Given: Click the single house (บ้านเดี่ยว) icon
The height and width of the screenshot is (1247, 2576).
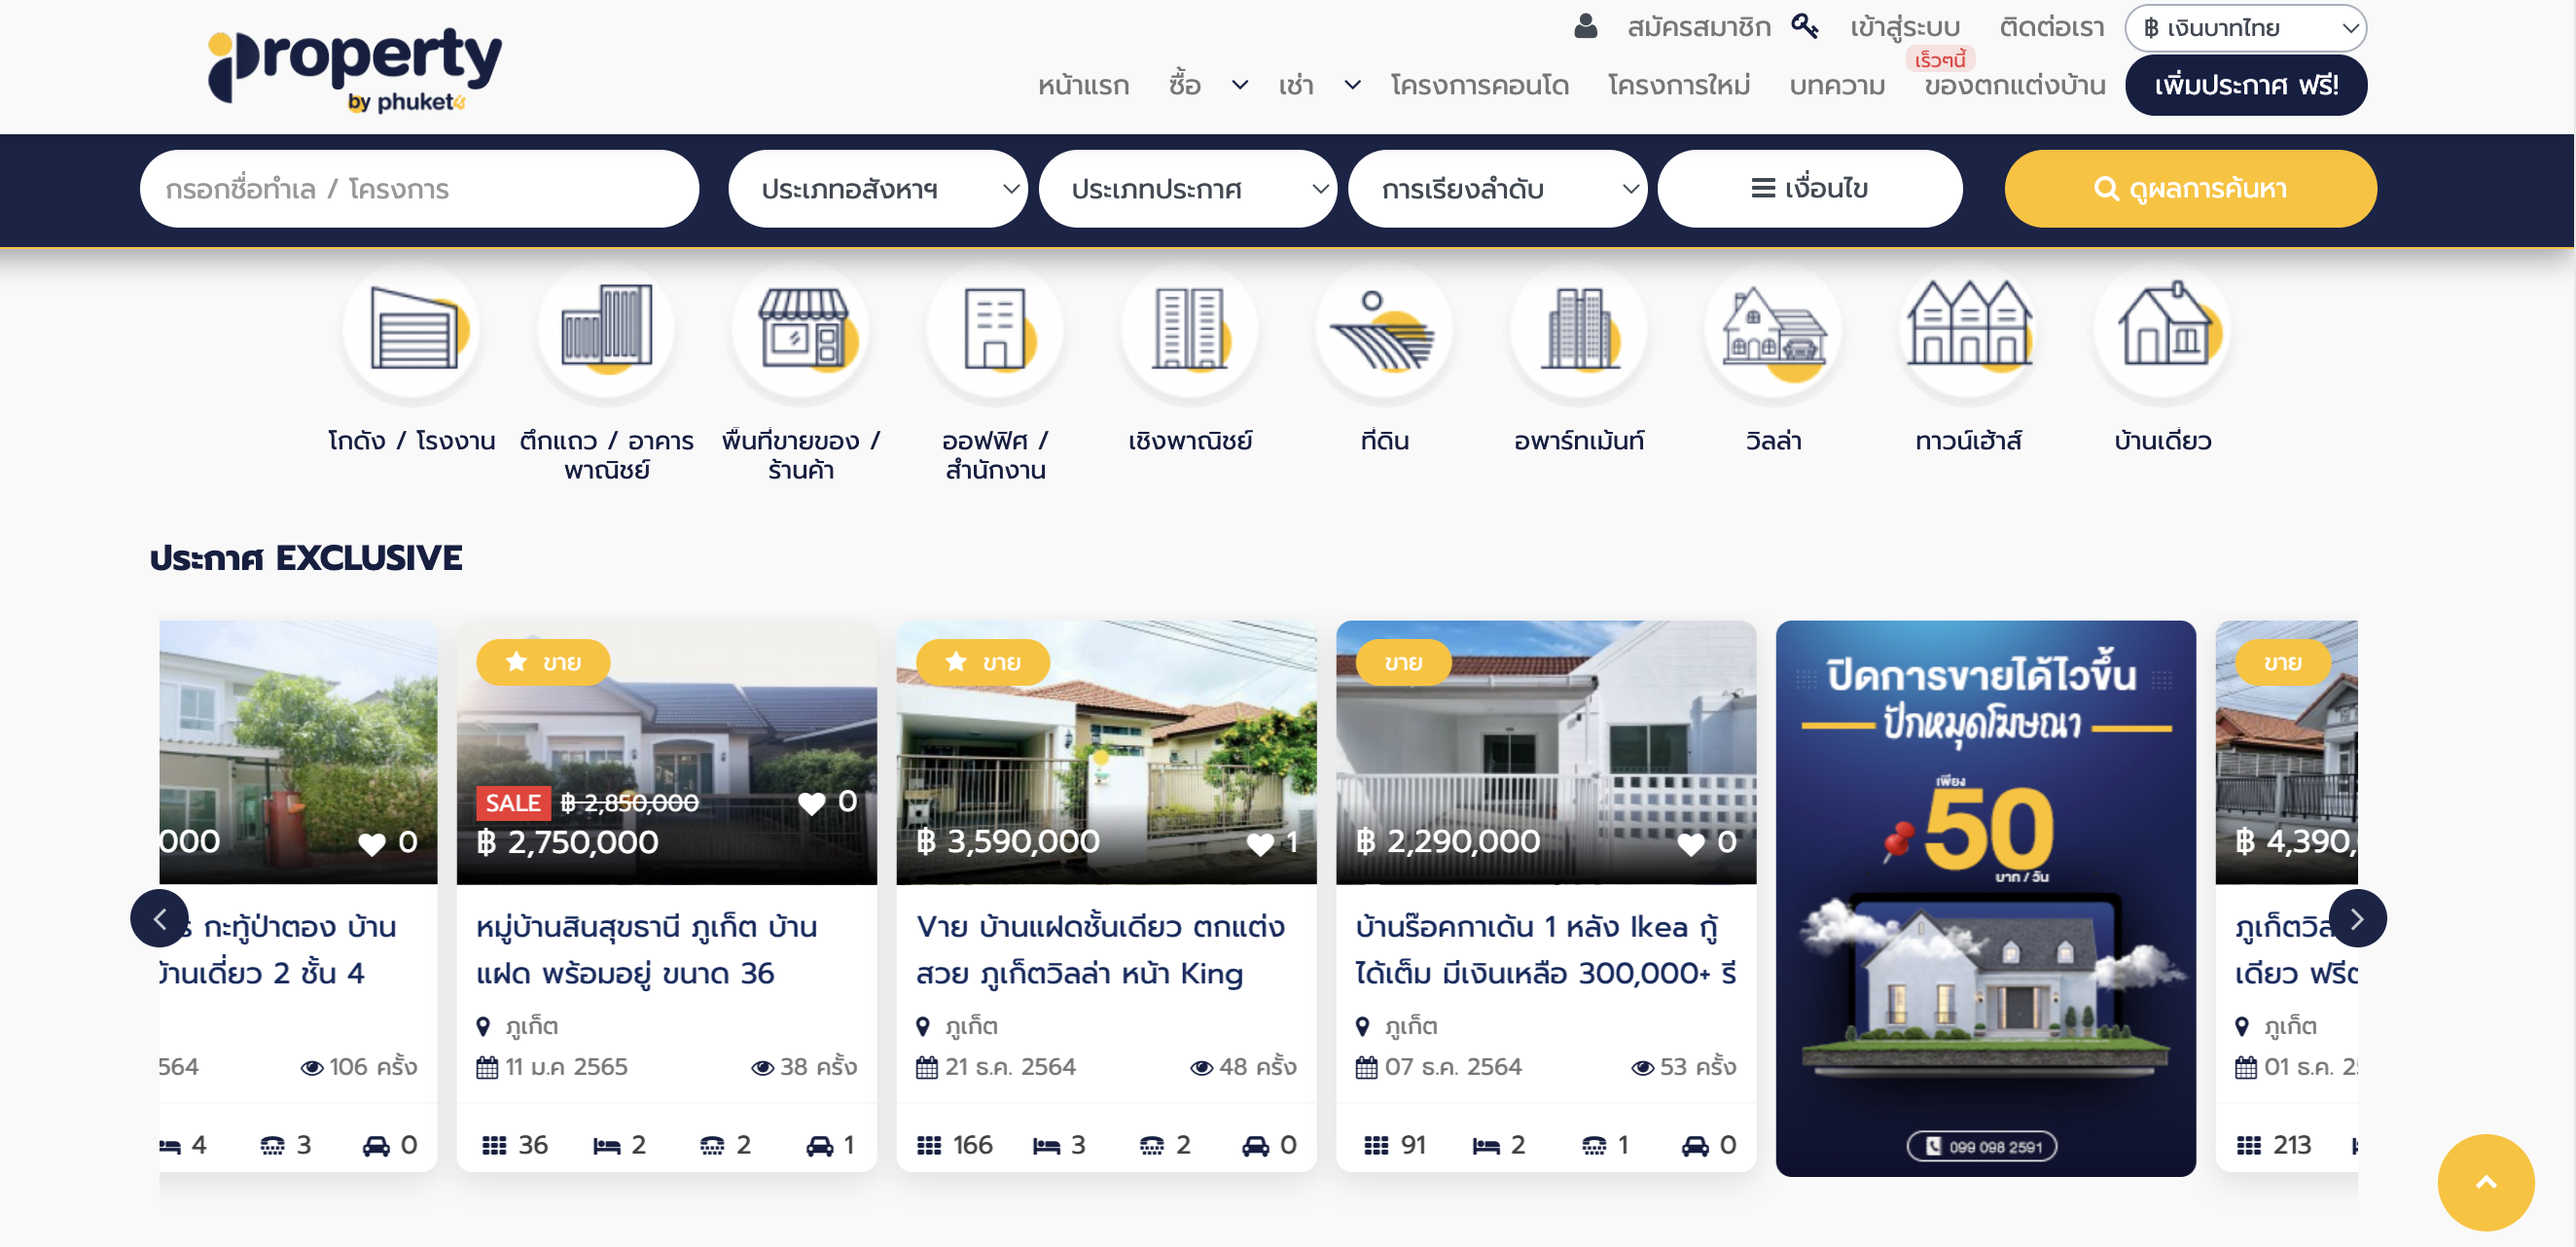Looking at the screenshot, I should pos(2162,331).
